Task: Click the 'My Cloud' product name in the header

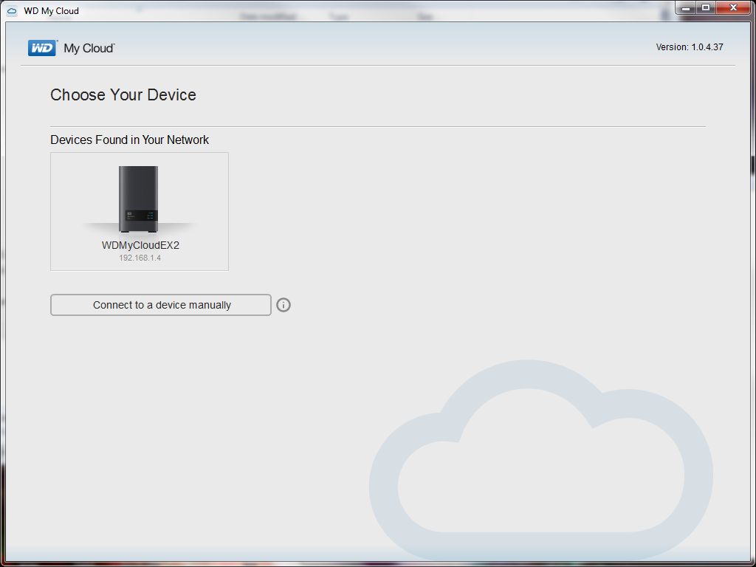Action: 89,48
